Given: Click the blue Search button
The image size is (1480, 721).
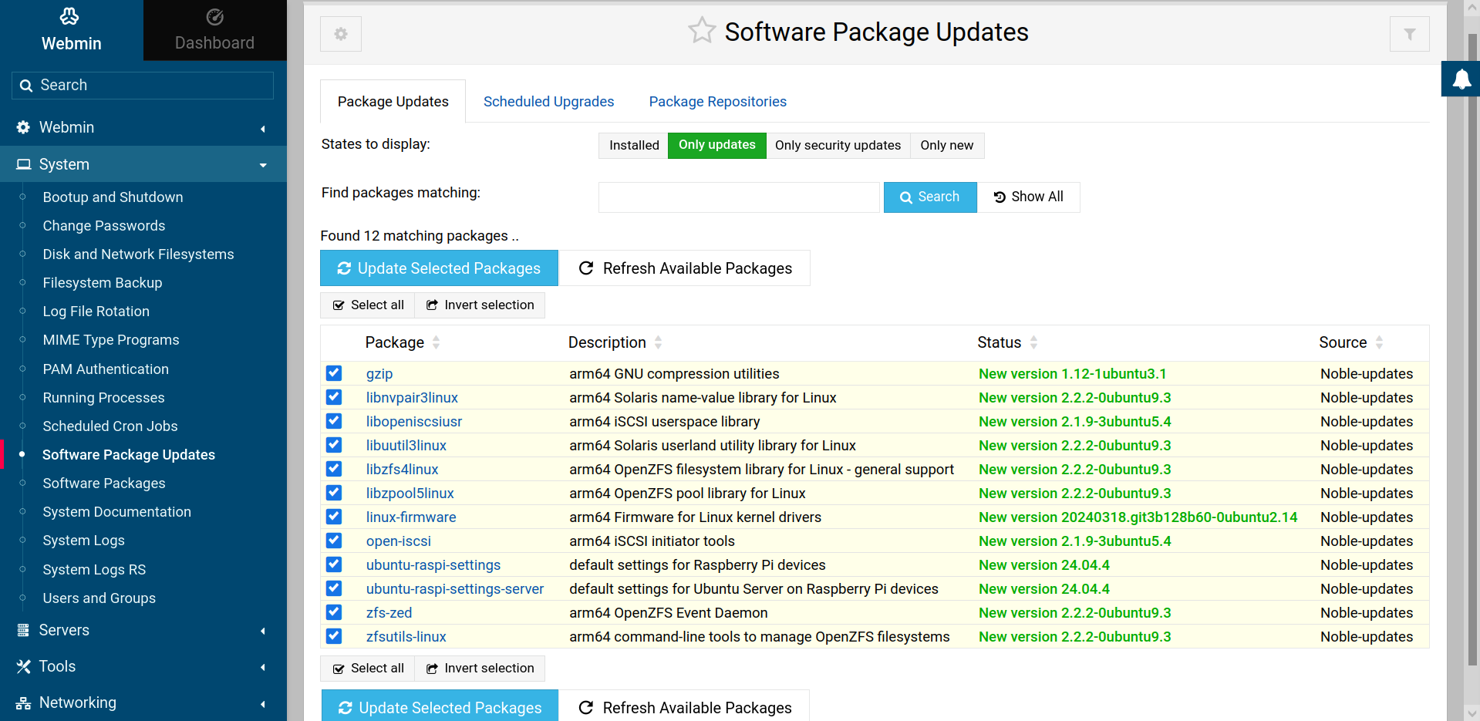Looking at the screenshot, I should pos(930,197).
